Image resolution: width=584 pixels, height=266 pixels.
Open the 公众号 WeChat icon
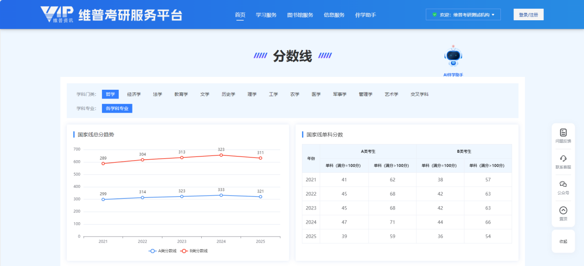point(563,184)
